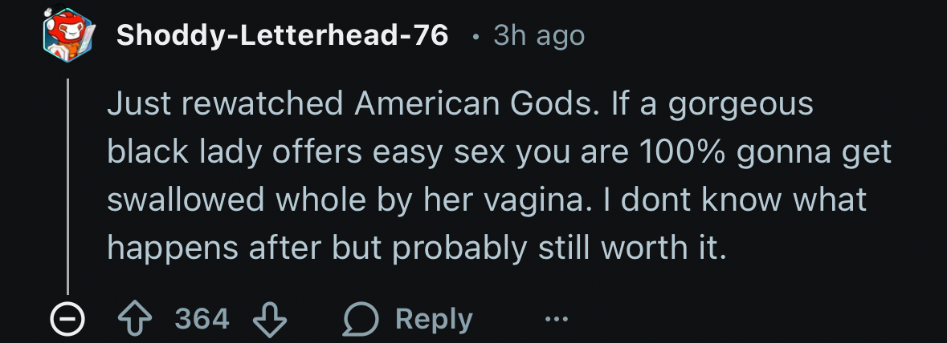
Task: Open the three-dot more options menu
Action: (555, 320)
